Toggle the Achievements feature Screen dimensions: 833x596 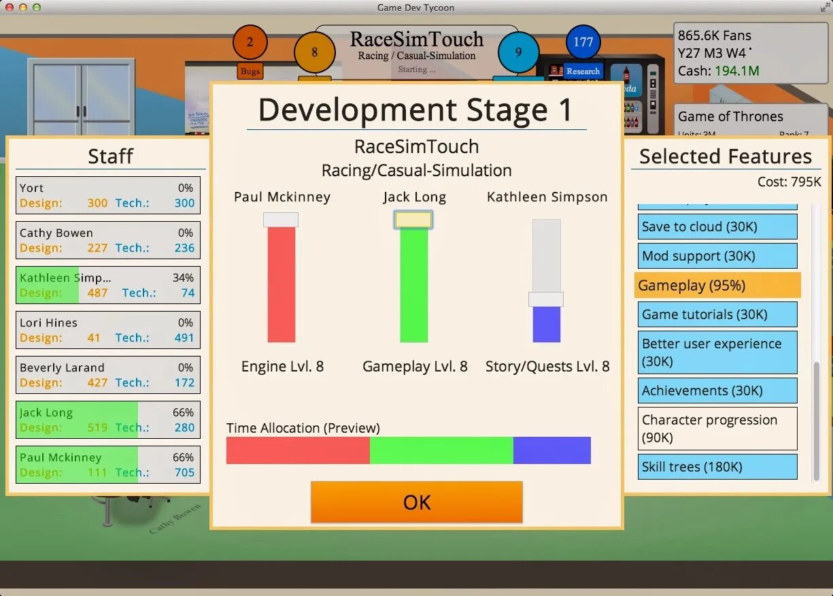pyautogui.click(x=717, y=391)
